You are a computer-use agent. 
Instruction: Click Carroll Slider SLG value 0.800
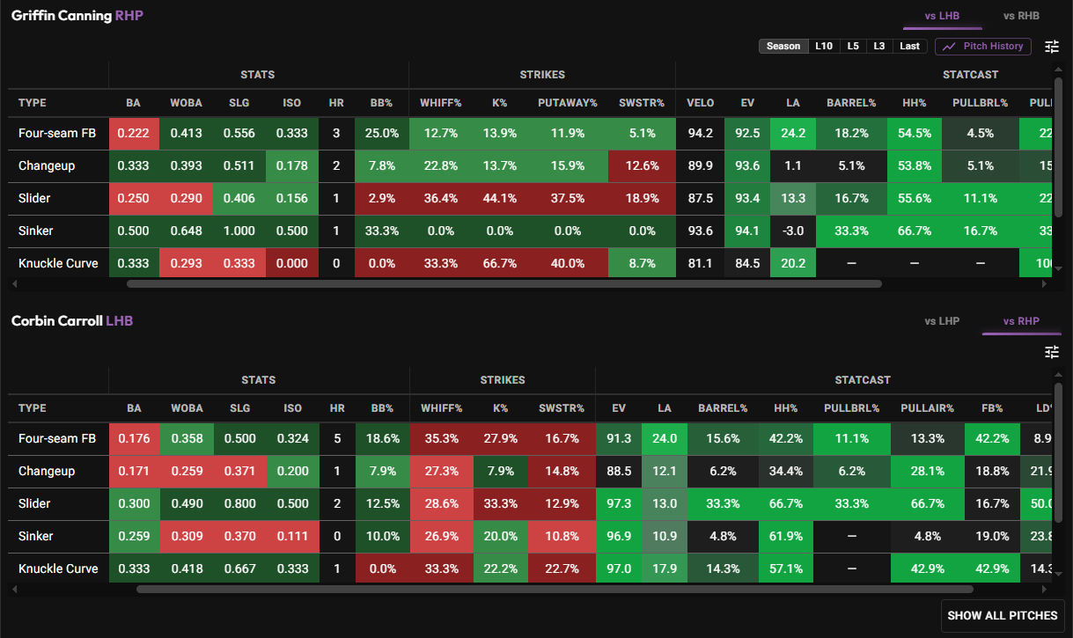[x=239, y=503]
